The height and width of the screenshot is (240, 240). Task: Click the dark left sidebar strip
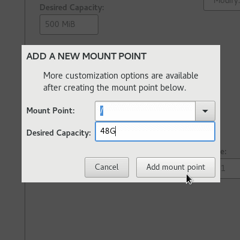[12, 120]
